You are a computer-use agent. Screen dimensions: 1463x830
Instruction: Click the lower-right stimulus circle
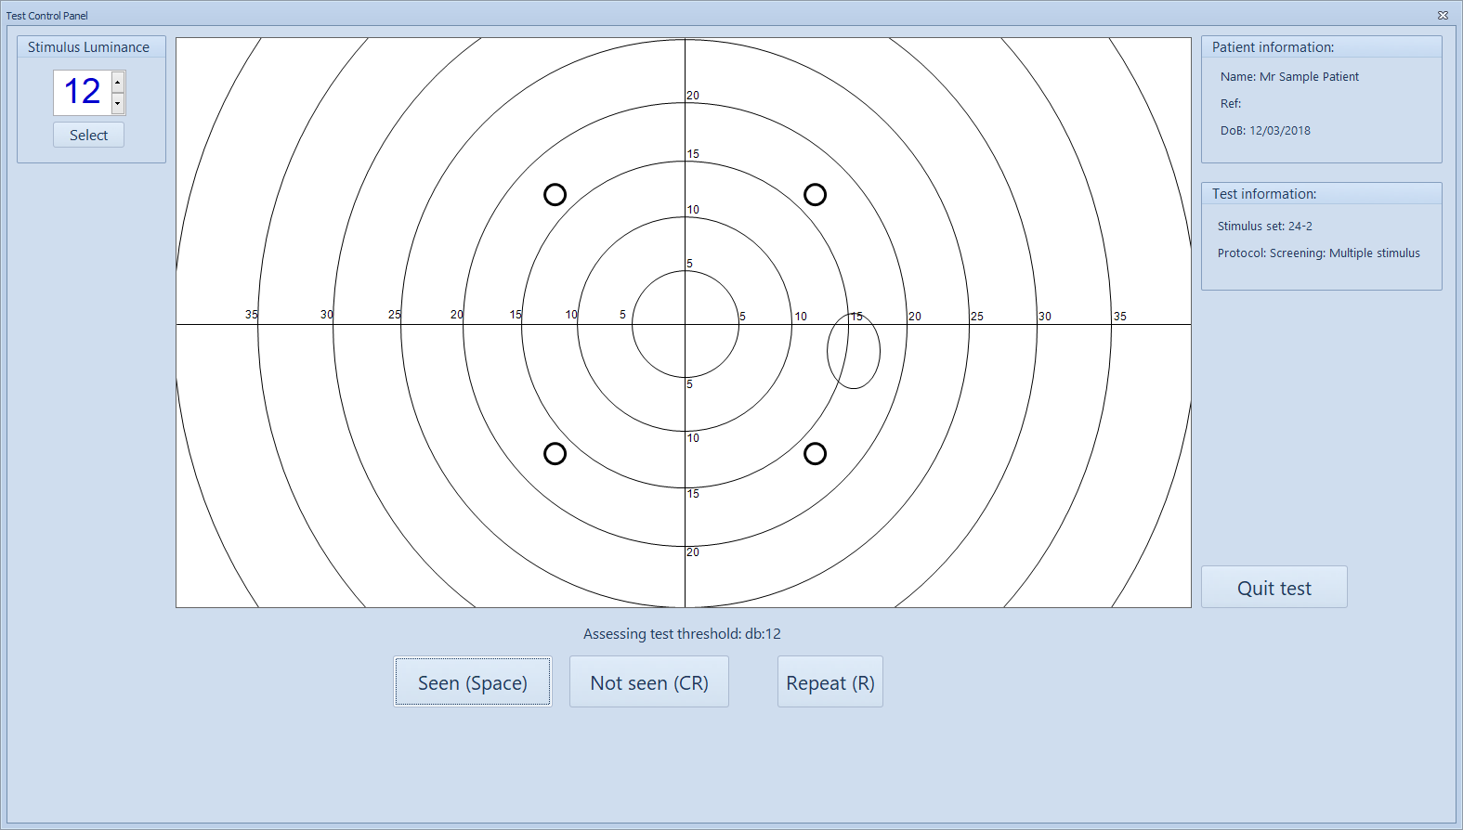pos(815,453)
